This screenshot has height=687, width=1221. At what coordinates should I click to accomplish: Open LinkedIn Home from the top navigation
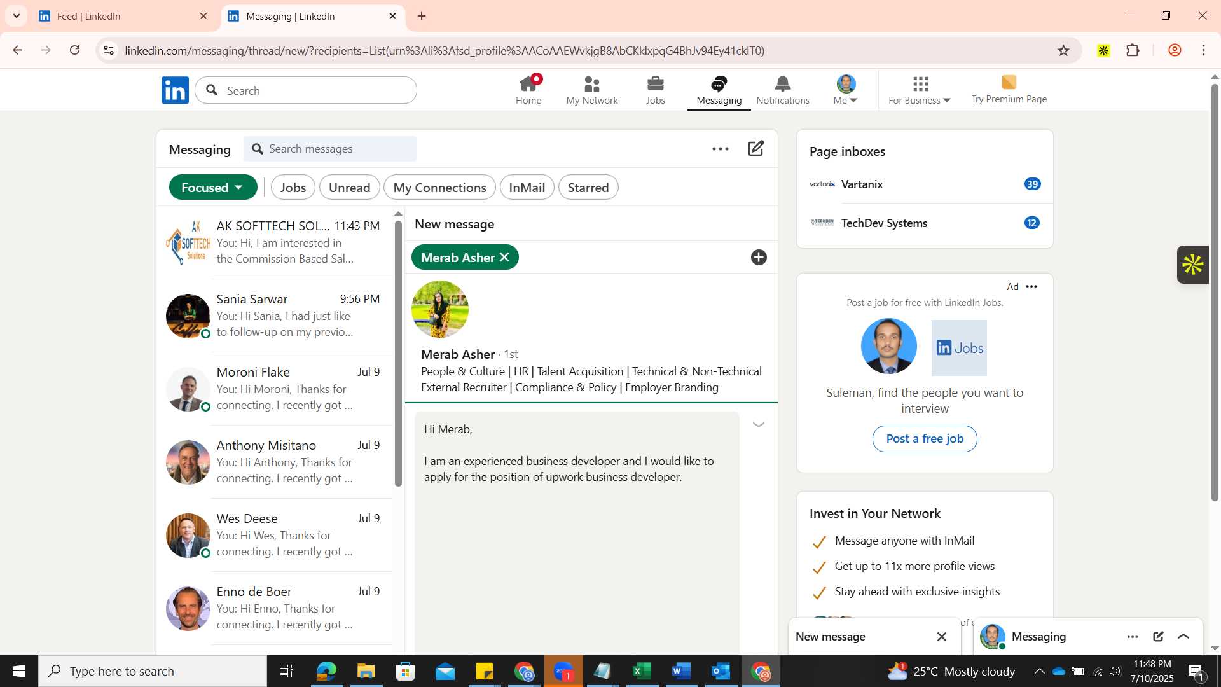(528, 90)
